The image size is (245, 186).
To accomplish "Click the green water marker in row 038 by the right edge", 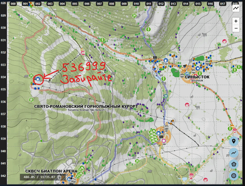I will pyautogui.click(x=230, y=129).
